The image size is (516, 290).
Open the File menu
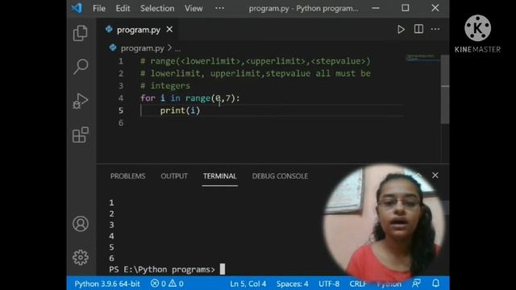click(x=99, y=8)
